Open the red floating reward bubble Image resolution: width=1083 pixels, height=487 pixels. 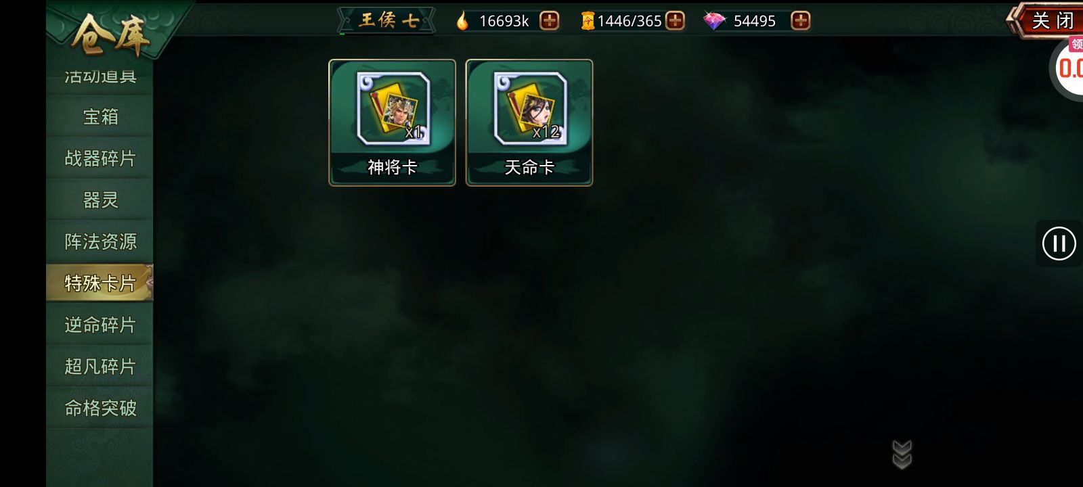click(1068, 68)
